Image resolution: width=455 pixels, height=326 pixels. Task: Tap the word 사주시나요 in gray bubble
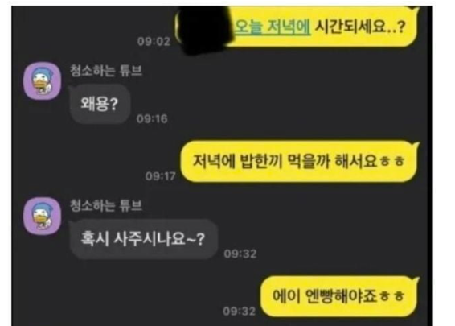(x=150, y=239)
